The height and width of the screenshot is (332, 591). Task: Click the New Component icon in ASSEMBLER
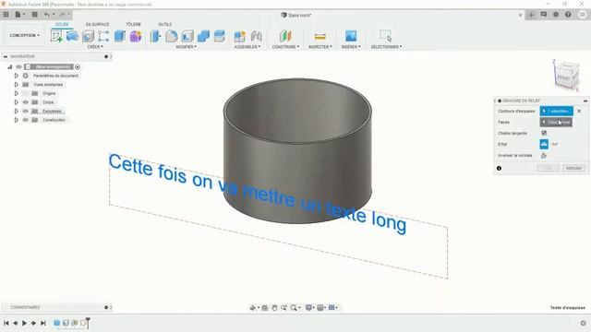pos(240,36)
